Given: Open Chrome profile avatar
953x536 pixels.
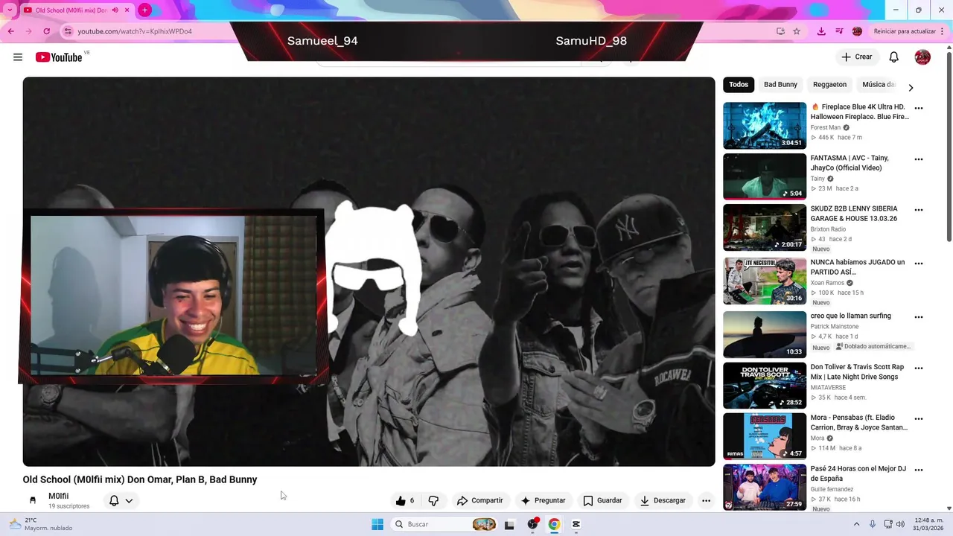Looking at the screenshot, I should pyautogui.click(x=857, y=31).
